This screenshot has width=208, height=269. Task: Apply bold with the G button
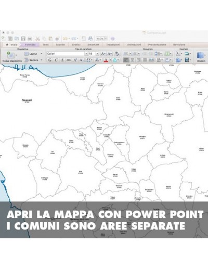pos(50,60)
